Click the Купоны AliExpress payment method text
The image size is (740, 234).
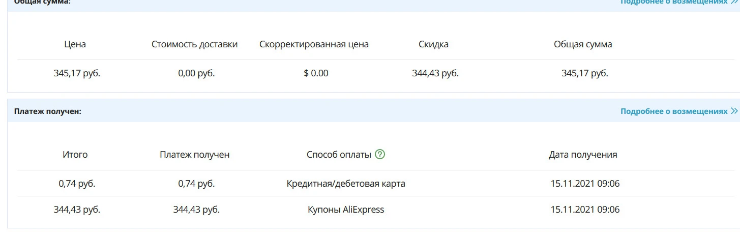click(346, 210)
